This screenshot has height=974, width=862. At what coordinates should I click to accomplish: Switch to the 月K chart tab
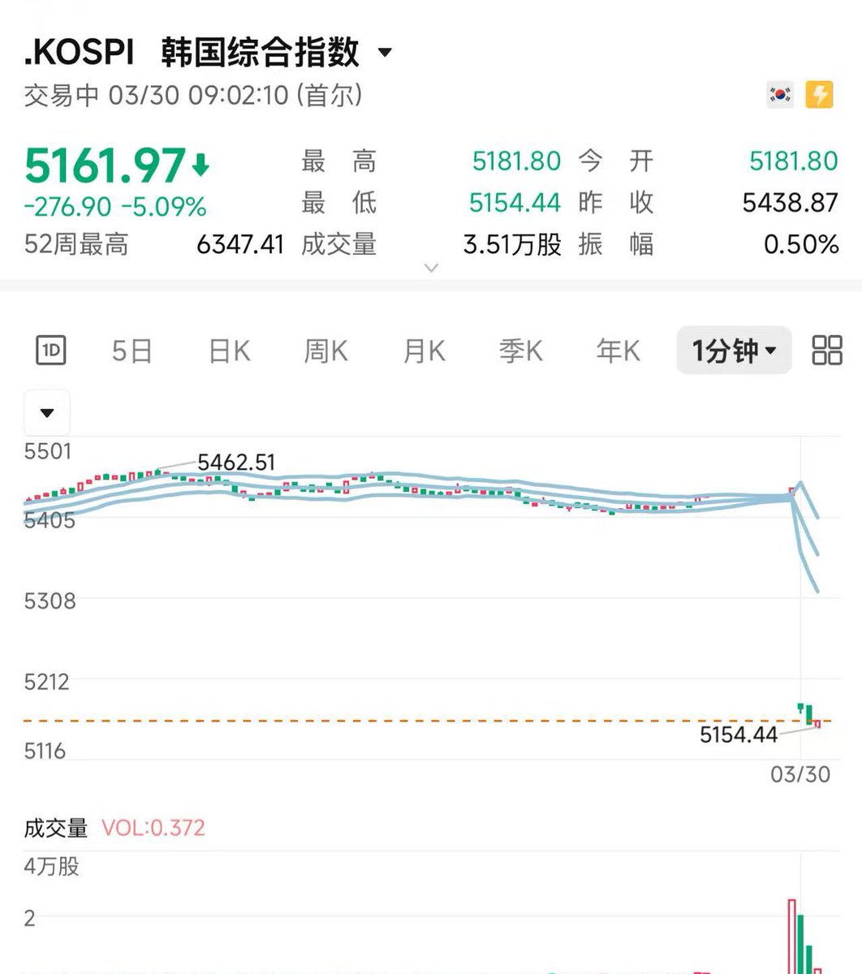(x=423, y=351)
